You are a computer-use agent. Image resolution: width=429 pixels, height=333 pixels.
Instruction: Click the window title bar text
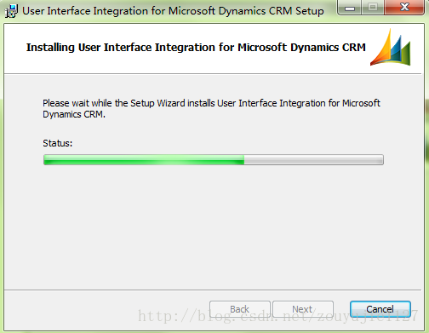pyautogui.click(x=173, y=11)
